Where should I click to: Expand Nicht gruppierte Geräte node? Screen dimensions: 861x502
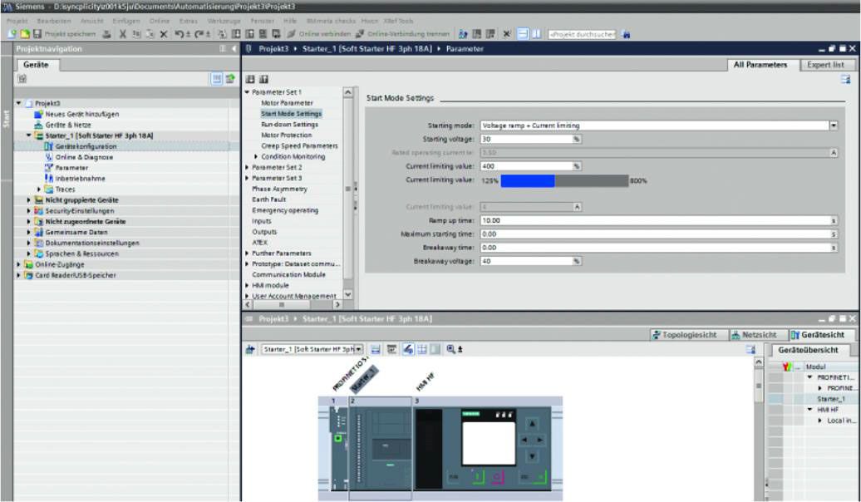click(29, 200)
